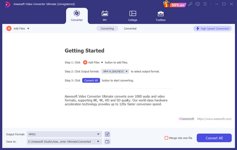Expand the Save to path dropdown arrow

[x=98, y=141]
